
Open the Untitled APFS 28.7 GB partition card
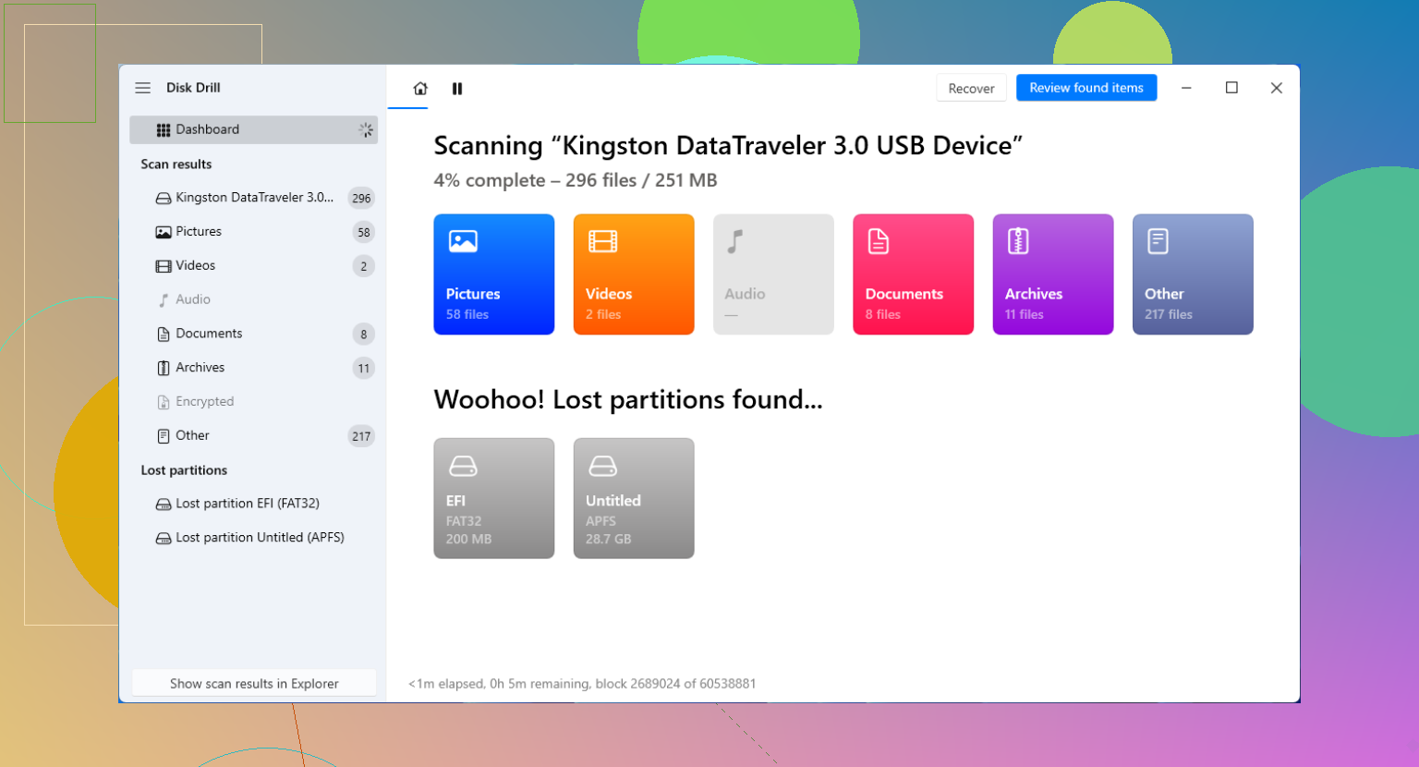pyautogui.click(x=634, y=498)
